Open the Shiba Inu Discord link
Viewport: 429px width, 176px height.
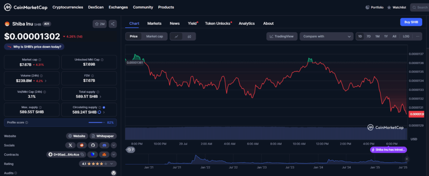tap(104, 145)
